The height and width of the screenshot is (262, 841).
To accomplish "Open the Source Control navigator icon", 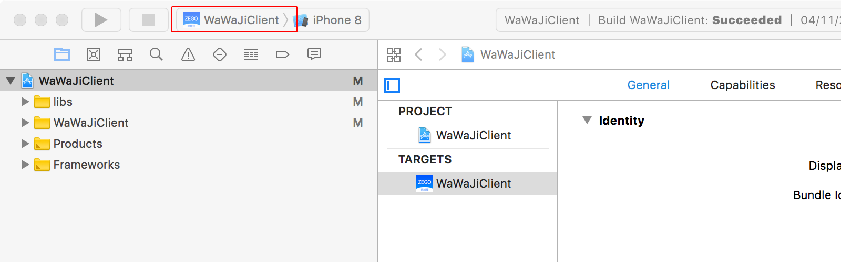I will (94, 54).
